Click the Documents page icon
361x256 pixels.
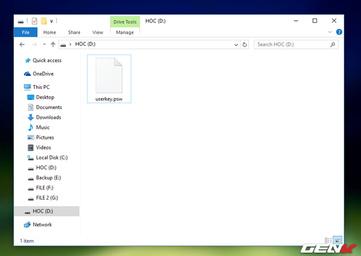coord(30,107)
